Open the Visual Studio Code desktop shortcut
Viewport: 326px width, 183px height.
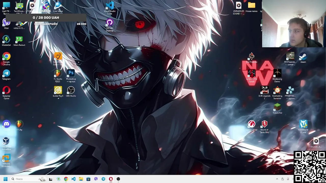point(110,8)
